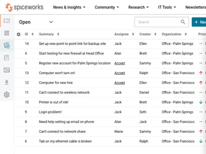Click high priority arrow for ticket 7

[201, 131]
